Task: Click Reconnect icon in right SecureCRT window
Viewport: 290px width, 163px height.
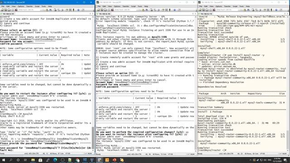Action: [x=210, y=10]
